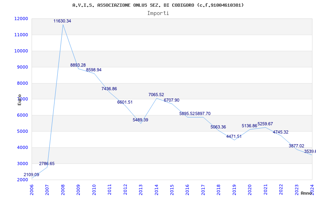Select the data label 7065.52

156,95
